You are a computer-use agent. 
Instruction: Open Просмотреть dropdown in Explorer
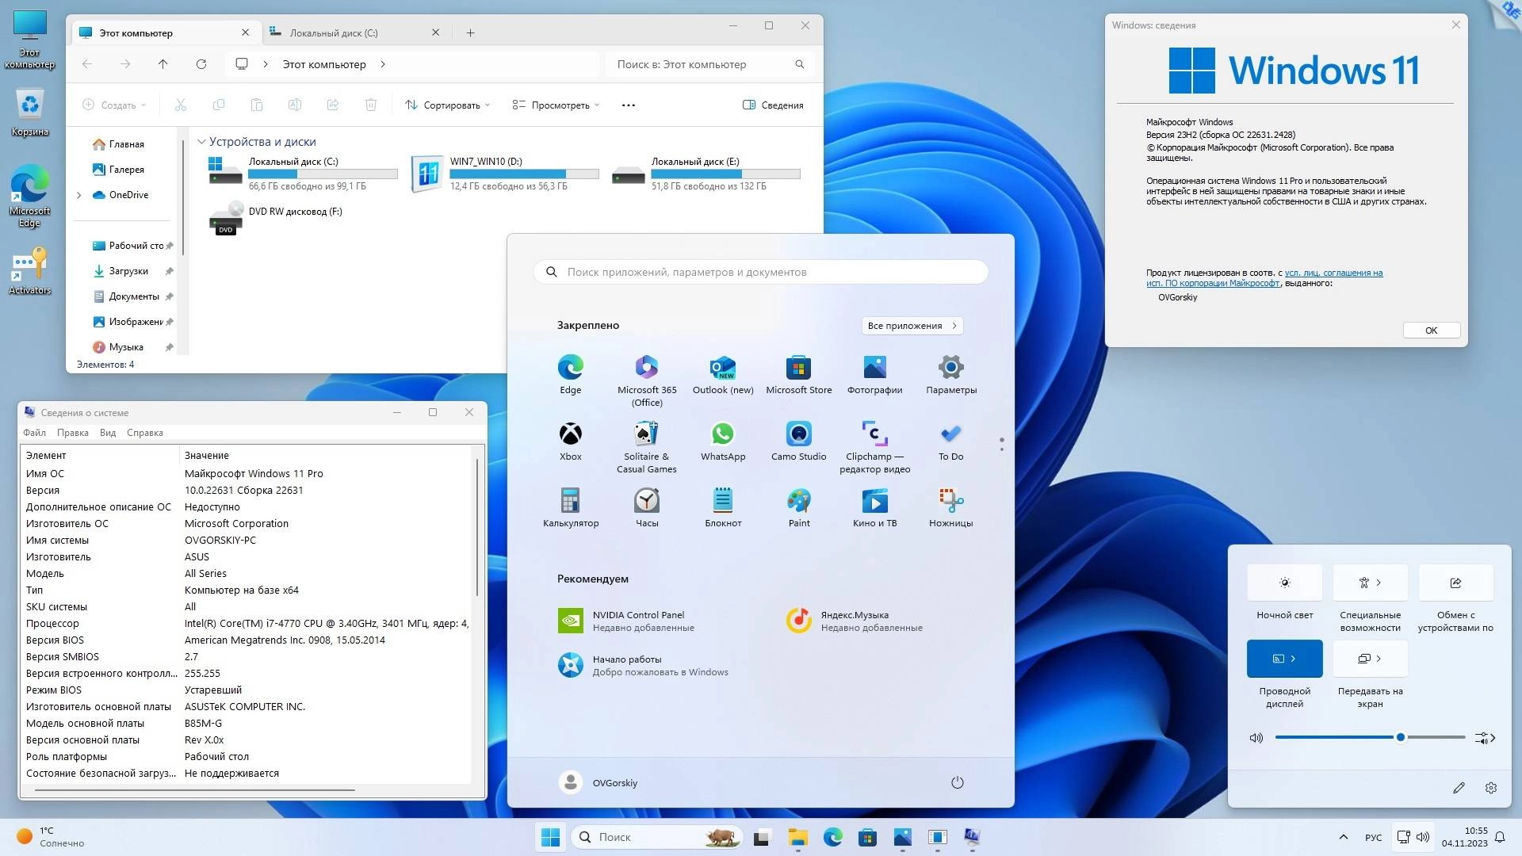pos(556,105)
